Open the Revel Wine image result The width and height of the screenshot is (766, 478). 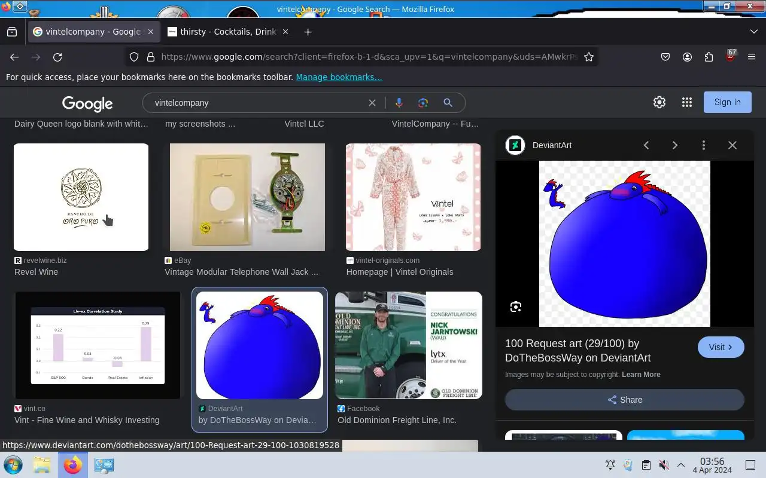[81, 197]
